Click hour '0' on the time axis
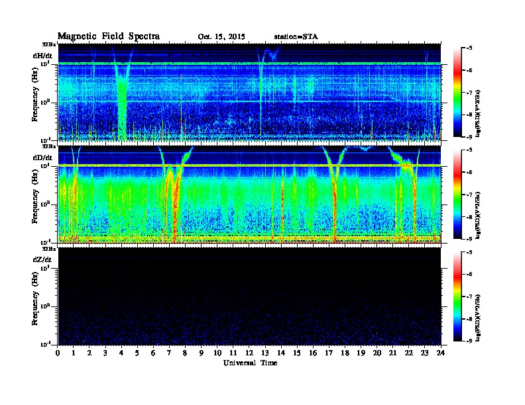Screen dimensions: 525x405 [x=58, y=353]
